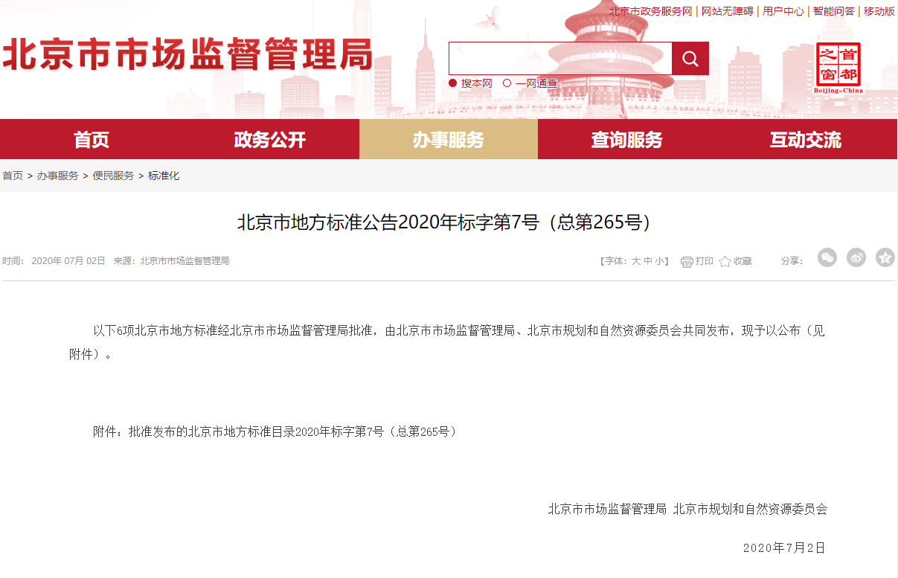Set font size to 大

[636, 261]
